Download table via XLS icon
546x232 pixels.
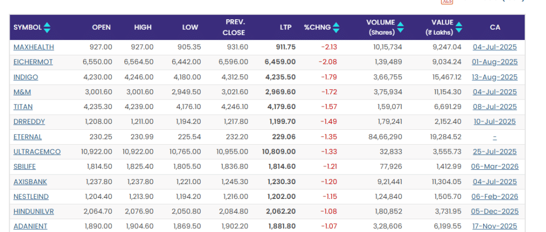click(x=446, y=2)
